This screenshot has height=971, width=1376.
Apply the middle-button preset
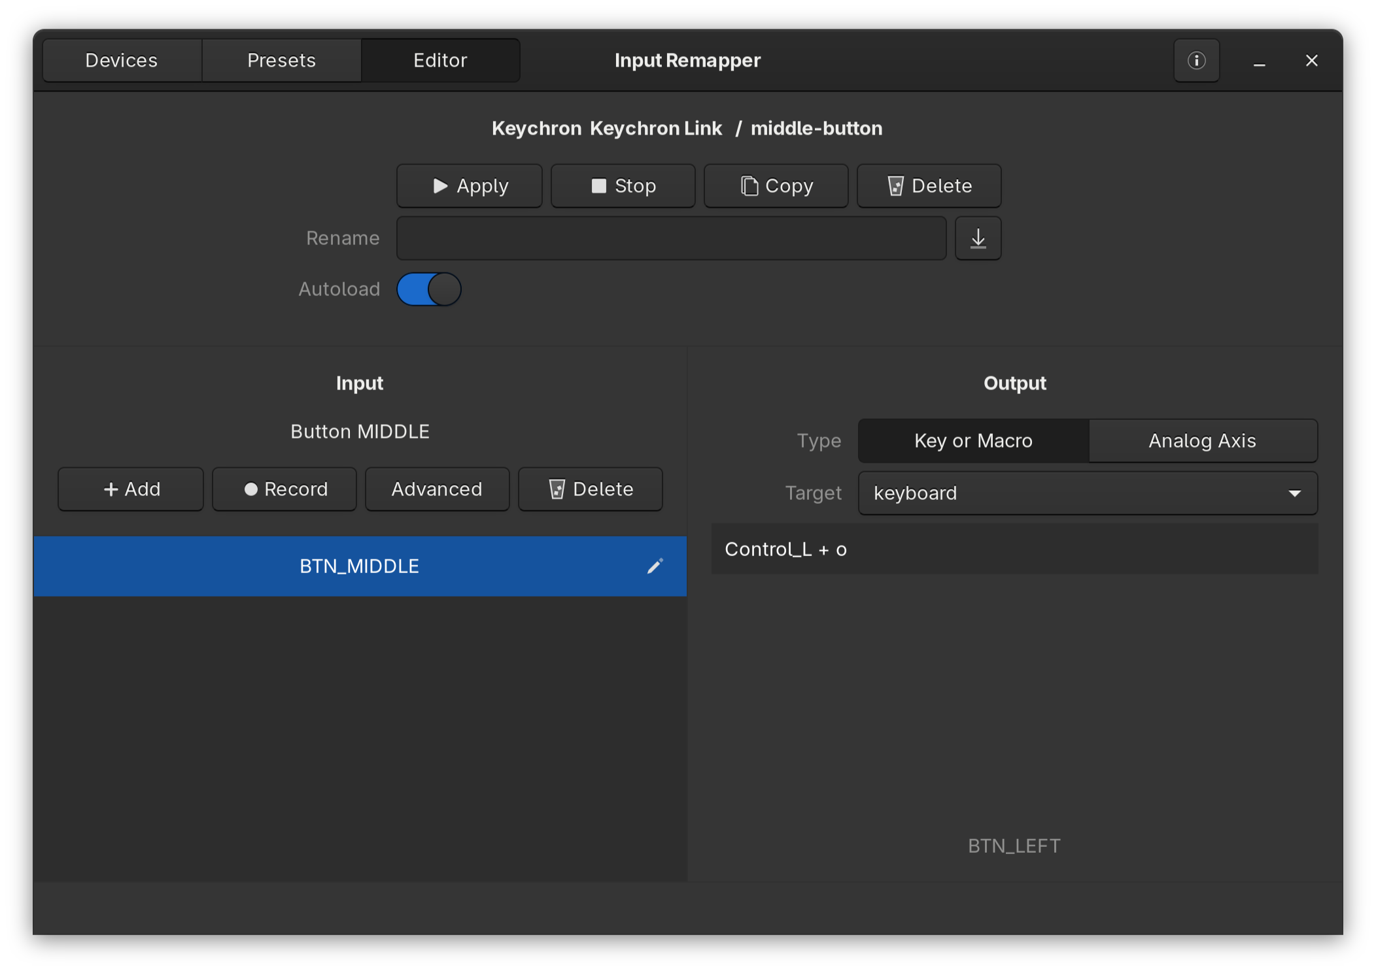pos(469,186)
